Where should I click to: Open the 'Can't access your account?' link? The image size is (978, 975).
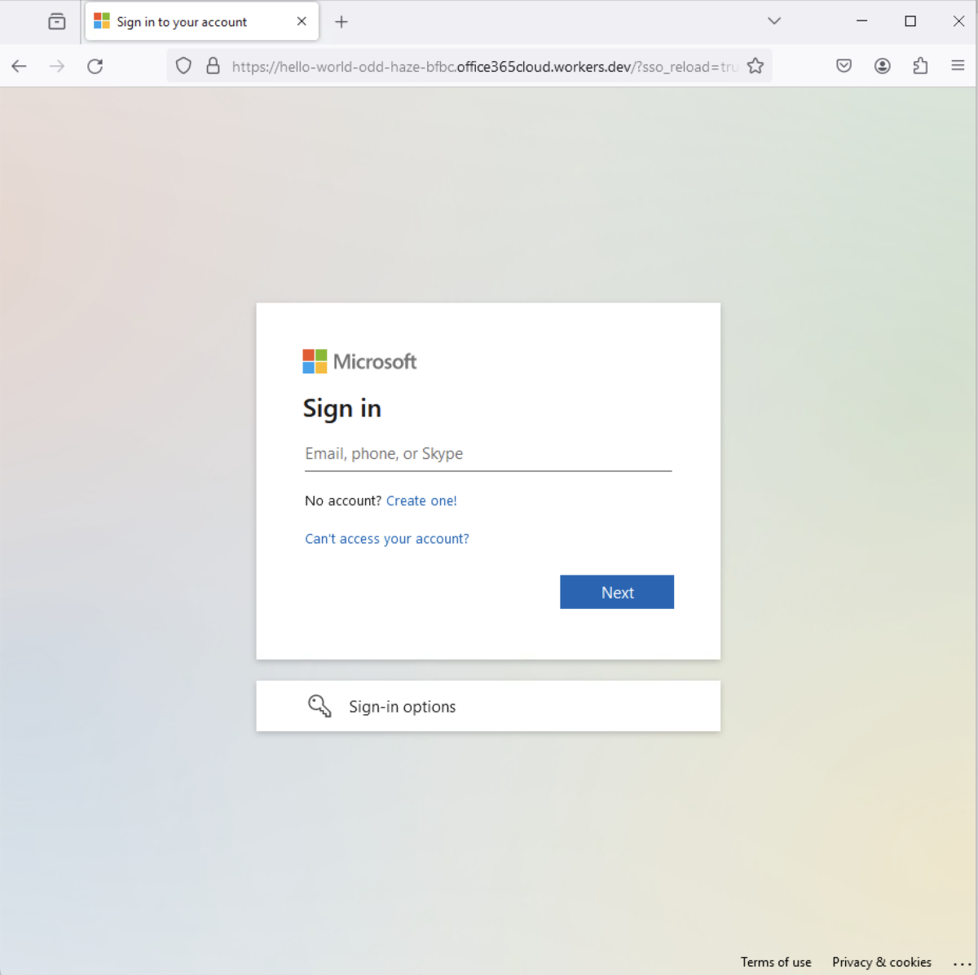click(x=387, y=539)
